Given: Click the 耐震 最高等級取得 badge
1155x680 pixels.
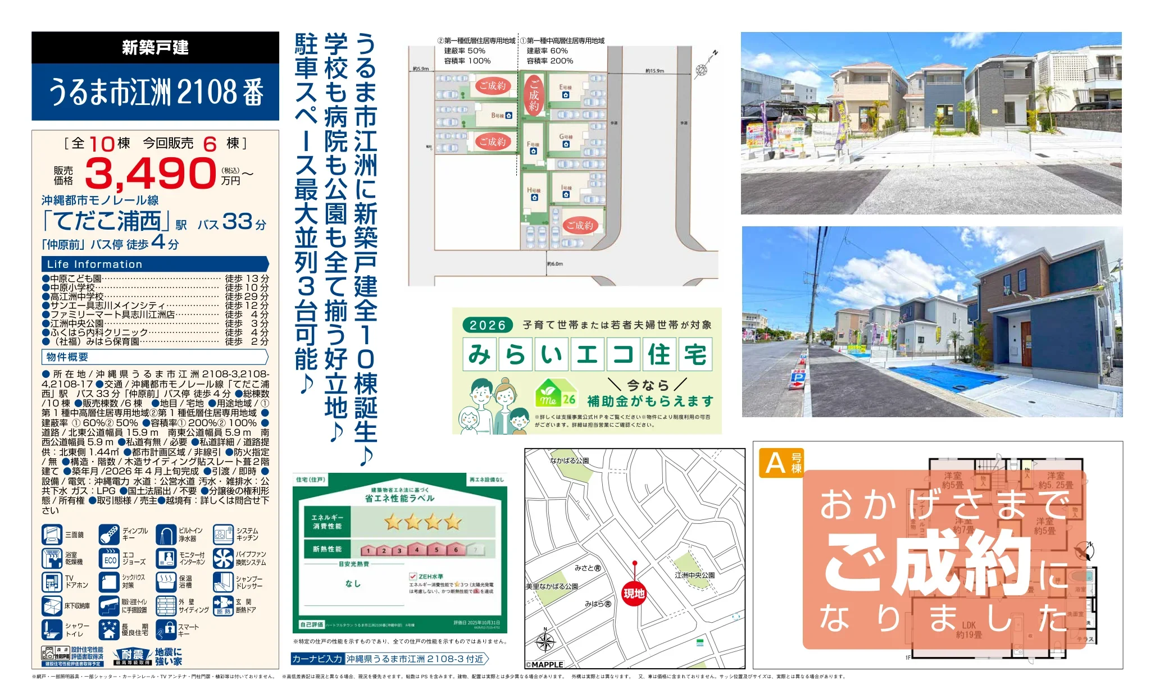Looking at the screenshot, I should [133, 656].
